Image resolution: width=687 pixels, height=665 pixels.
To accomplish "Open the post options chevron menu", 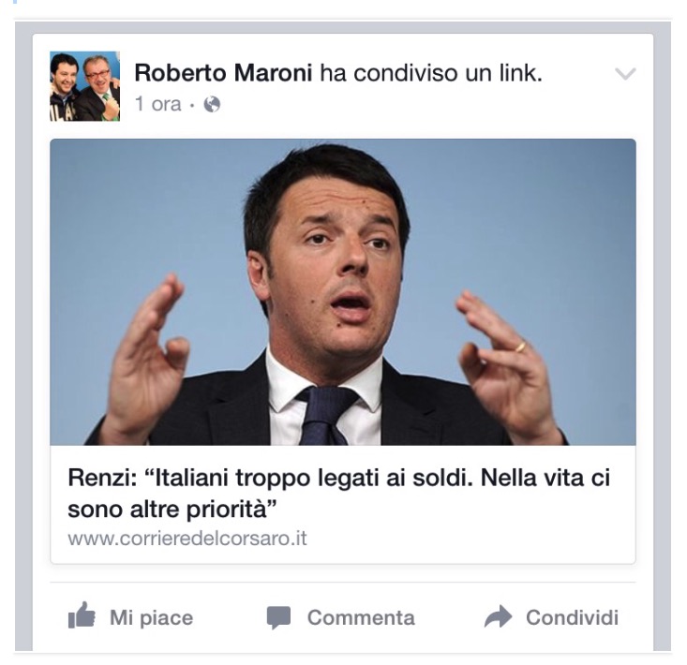I will tap(625, 74).
